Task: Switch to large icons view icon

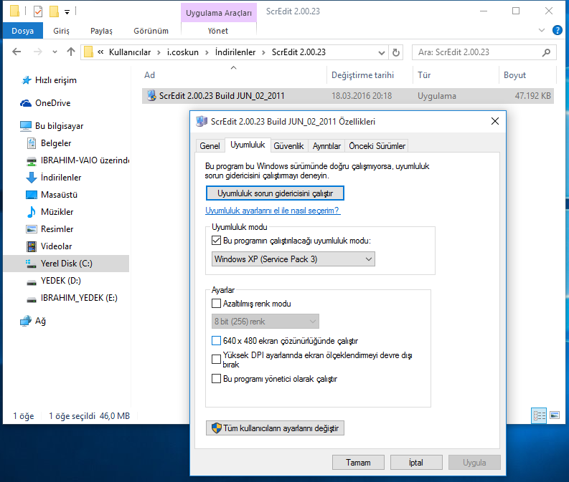Action: pyautogui.click(x=555, y=415)
